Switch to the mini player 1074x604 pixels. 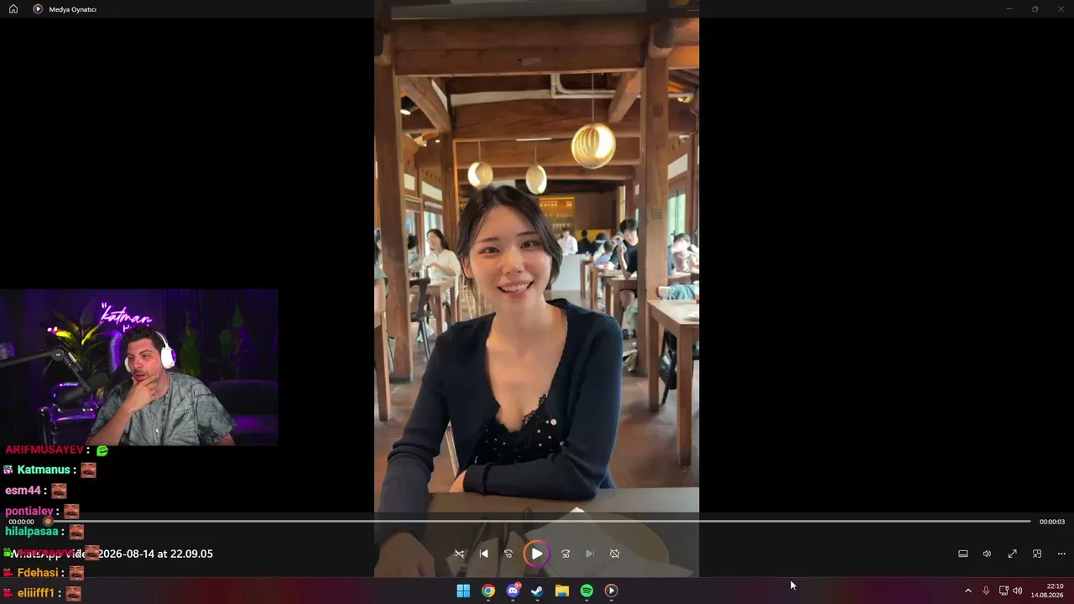pos(1037,554)
